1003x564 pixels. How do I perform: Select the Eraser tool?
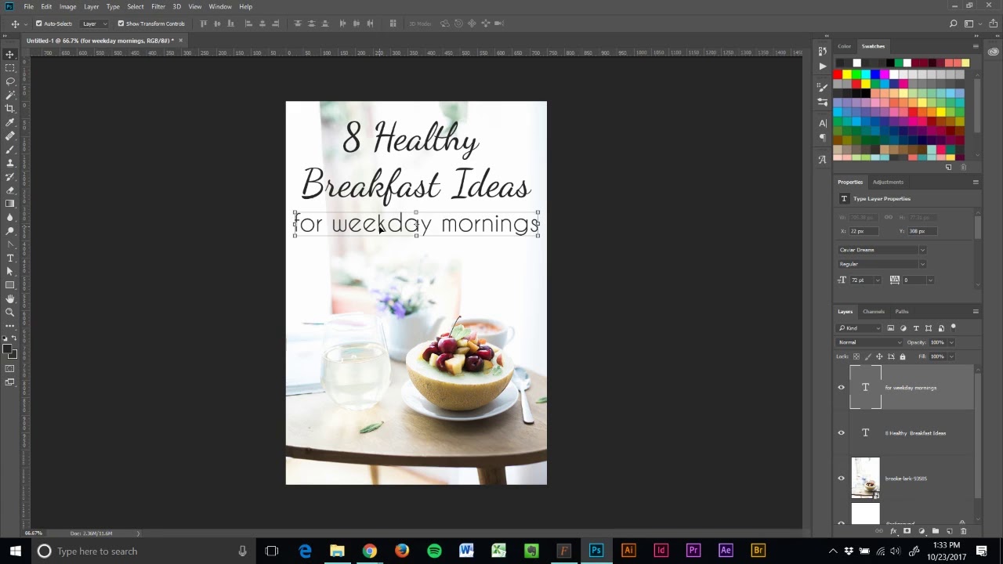[10, 190]
